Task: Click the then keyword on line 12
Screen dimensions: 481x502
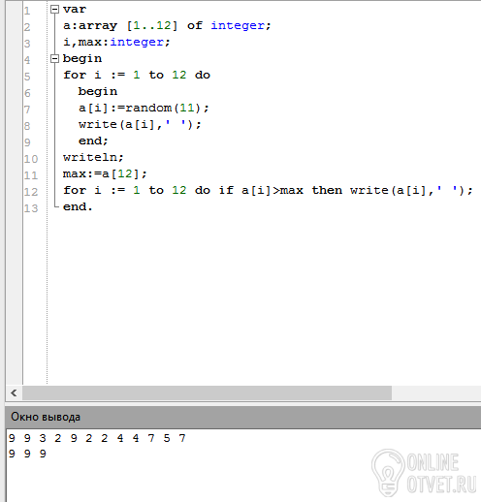Action: pyautogui.click(x=327, y=190)
